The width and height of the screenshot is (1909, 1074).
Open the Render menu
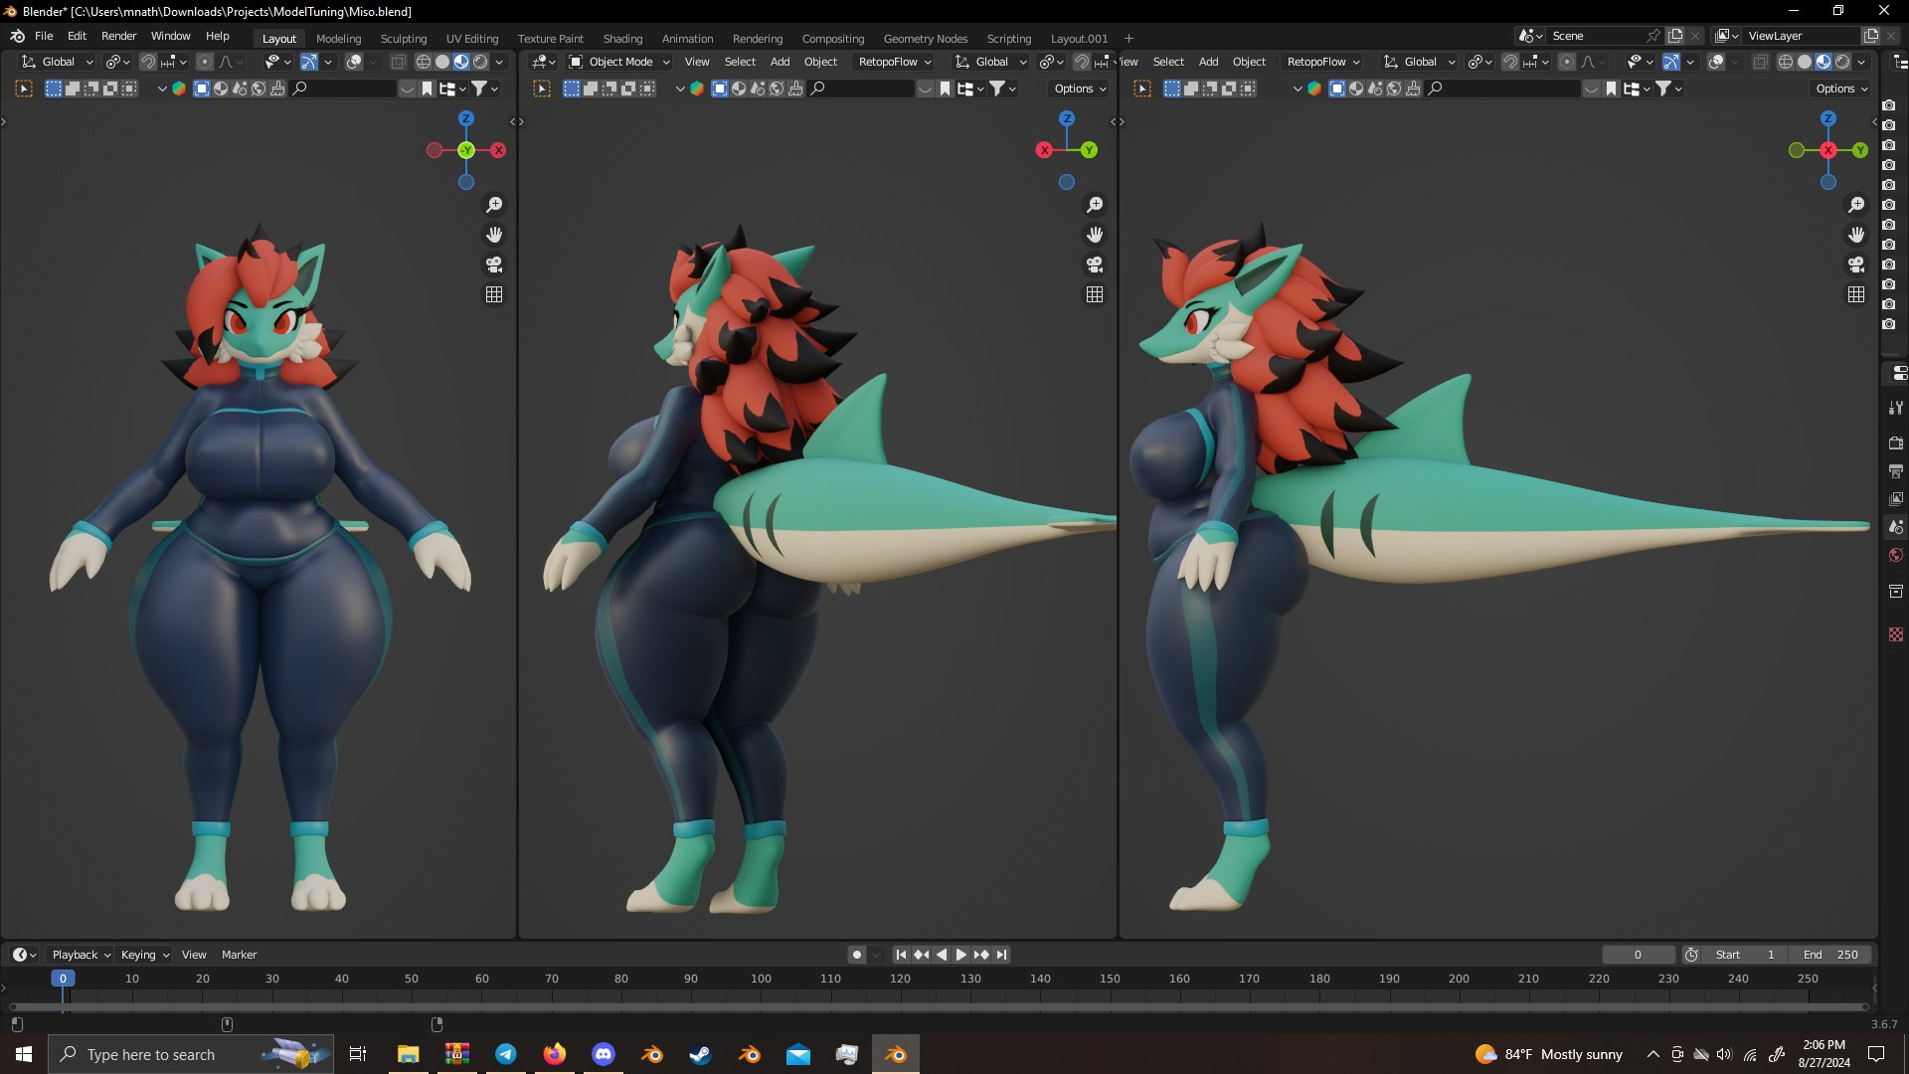pos(118,36)
